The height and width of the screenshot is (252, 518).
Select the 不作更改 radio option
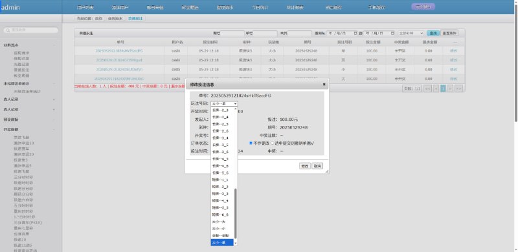[251, 143]
